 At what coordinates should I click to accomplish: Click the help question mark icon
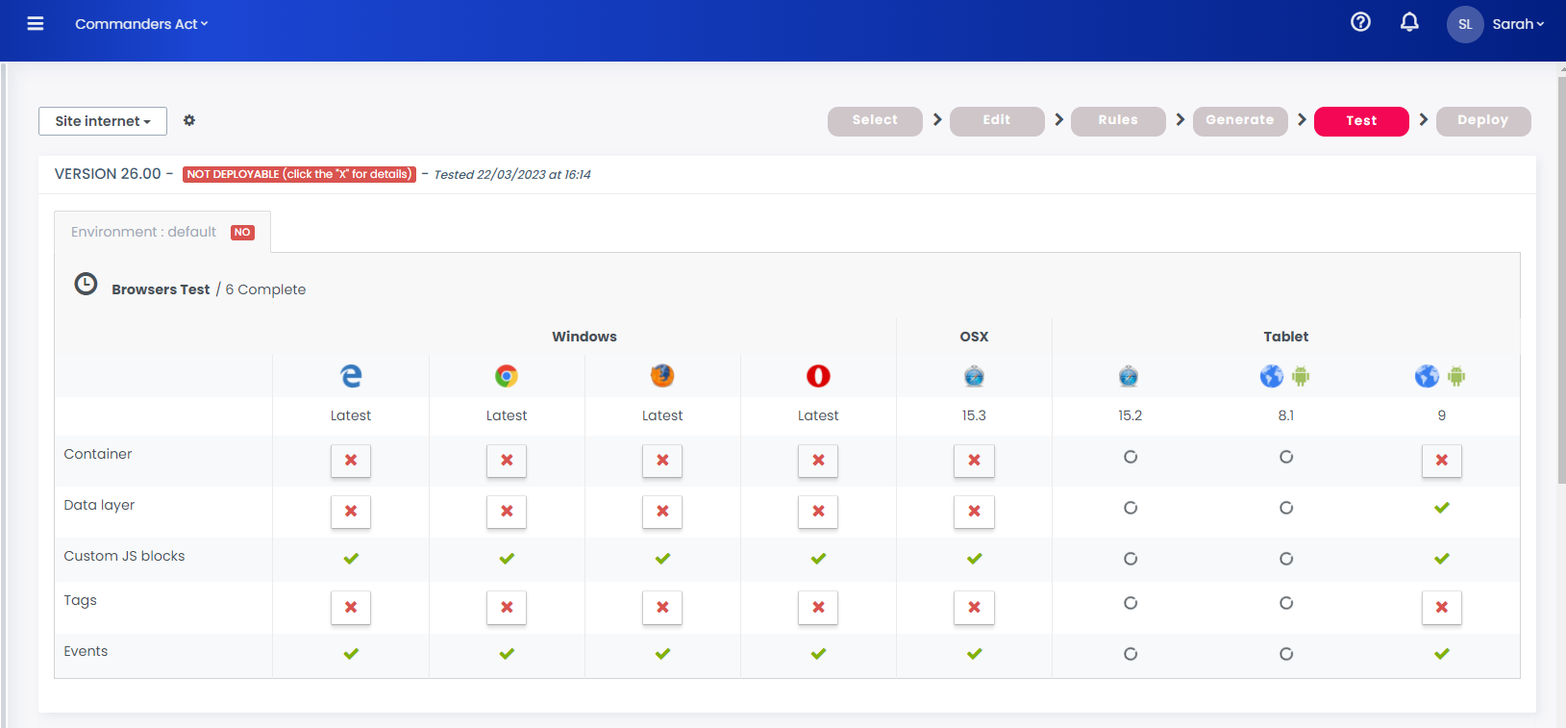(x=1360, y=22)
